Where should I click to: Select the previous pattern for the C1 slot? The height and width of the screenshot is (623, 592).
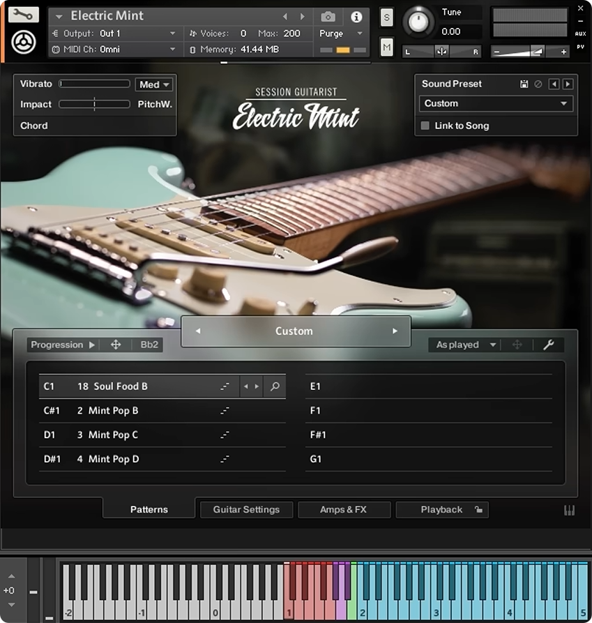(x=245, y=386)
